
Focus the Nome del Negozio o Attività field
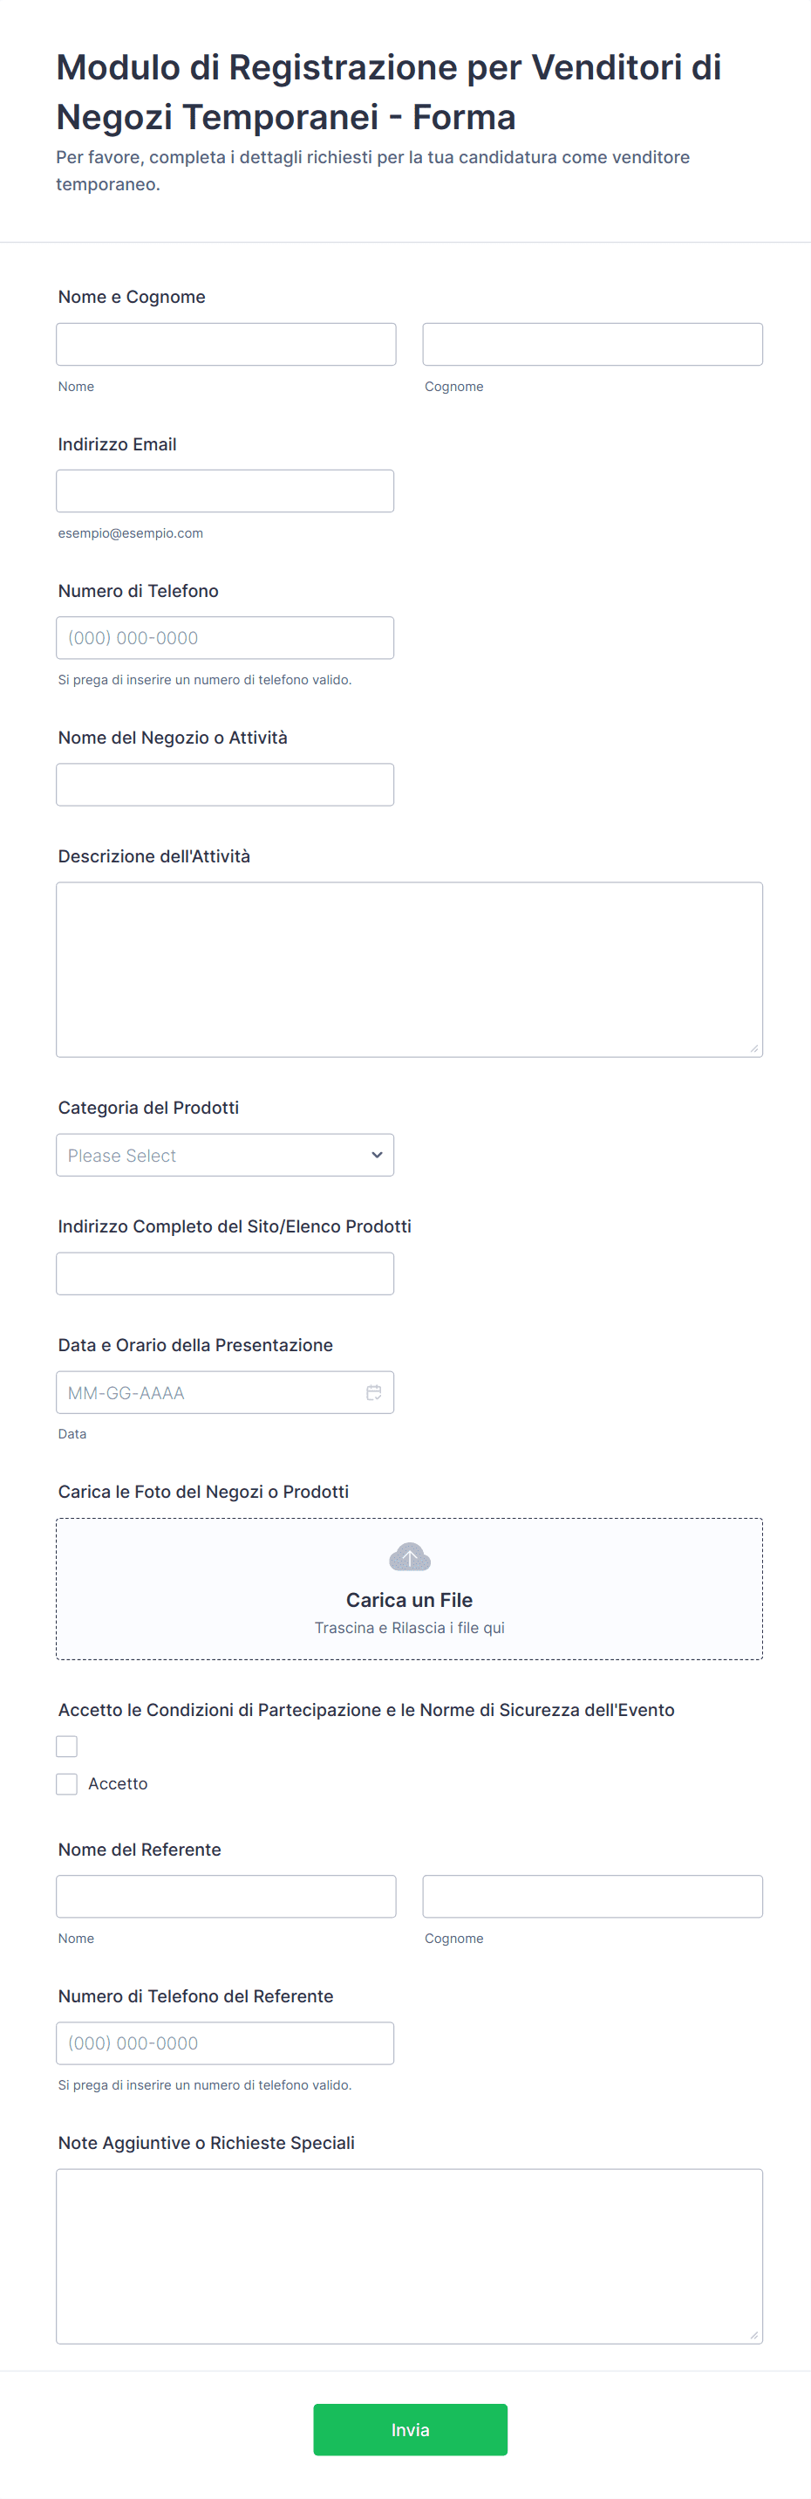225,784
